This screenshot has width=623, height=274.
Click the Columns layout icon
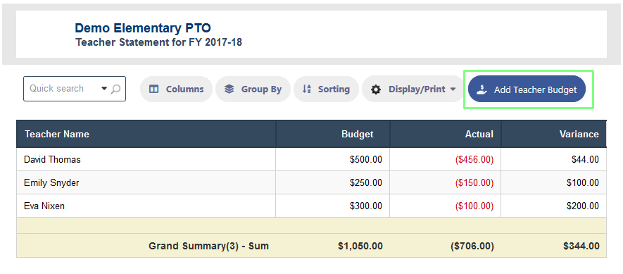coord(153,89)
